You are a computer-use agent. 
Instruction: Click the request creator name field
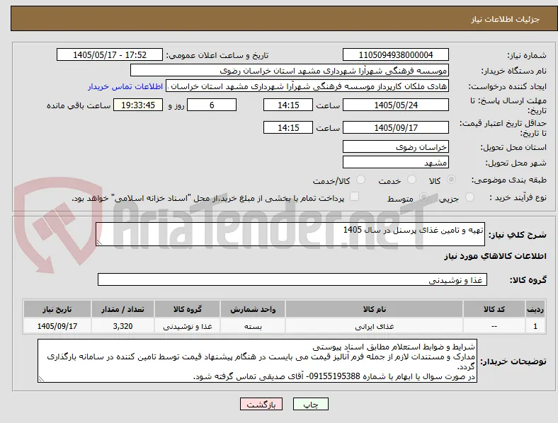307,86
